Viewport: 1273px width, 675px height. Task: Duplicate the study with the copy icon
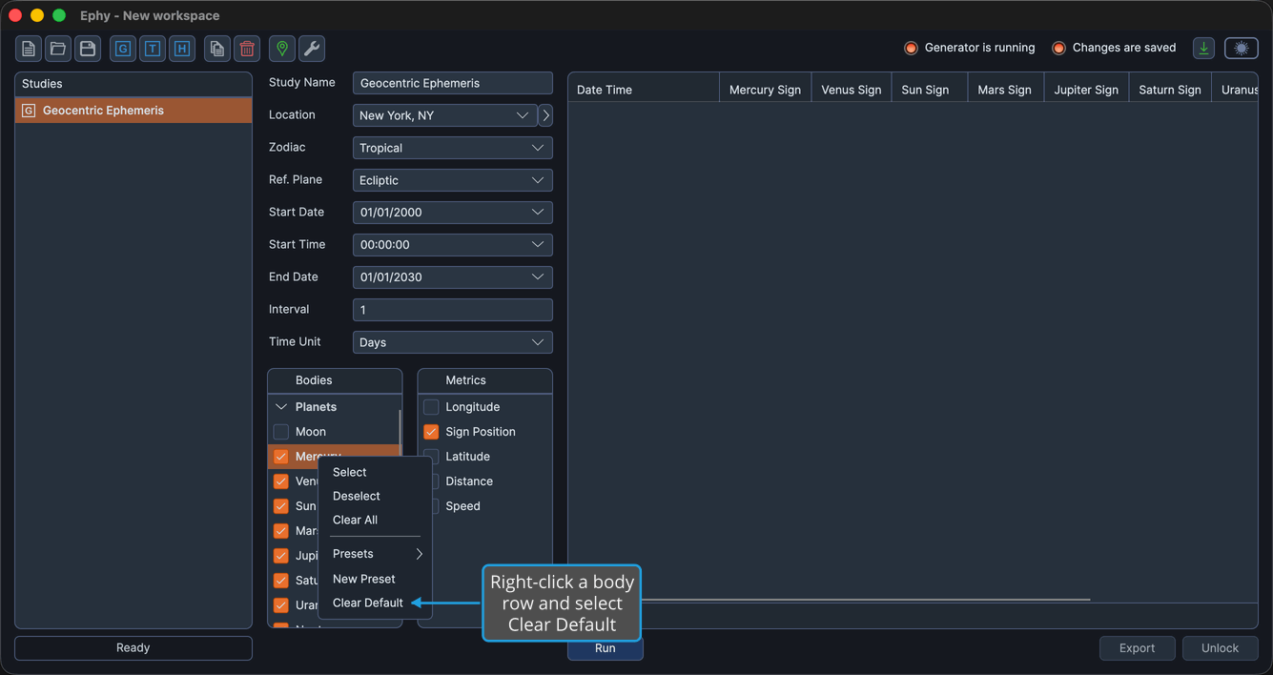[x=217, y=49]
